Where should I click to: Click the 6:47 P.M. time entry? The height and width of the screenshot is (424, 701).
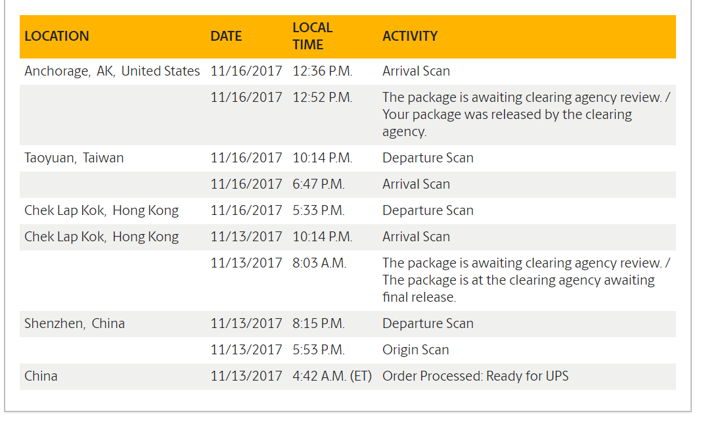(x=319, y=184)
